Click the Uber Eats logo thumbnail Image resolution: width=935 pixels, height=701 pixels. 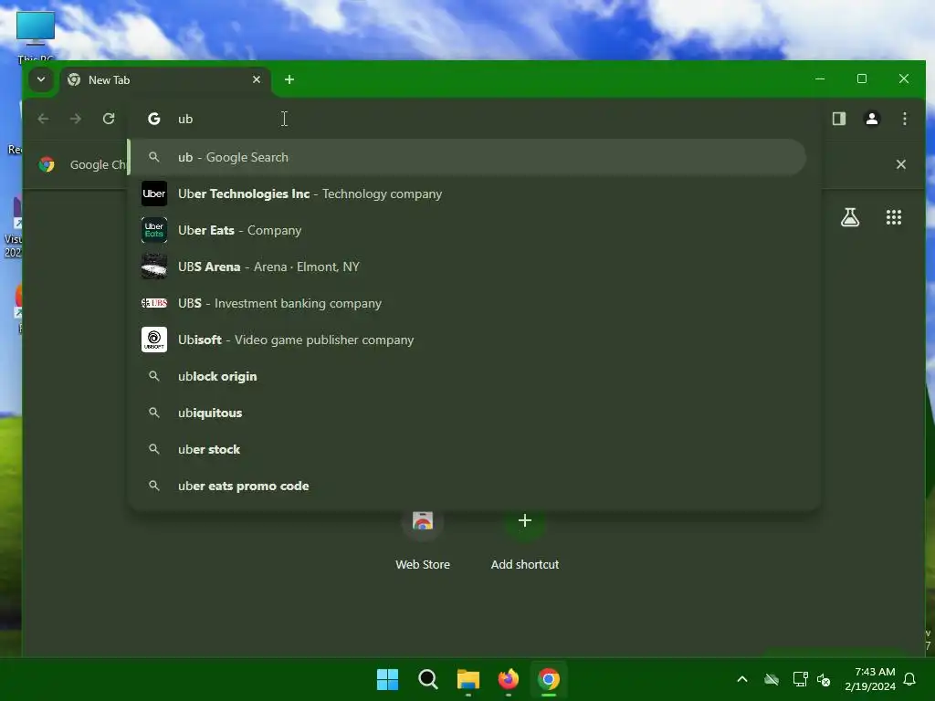(153, 230)
